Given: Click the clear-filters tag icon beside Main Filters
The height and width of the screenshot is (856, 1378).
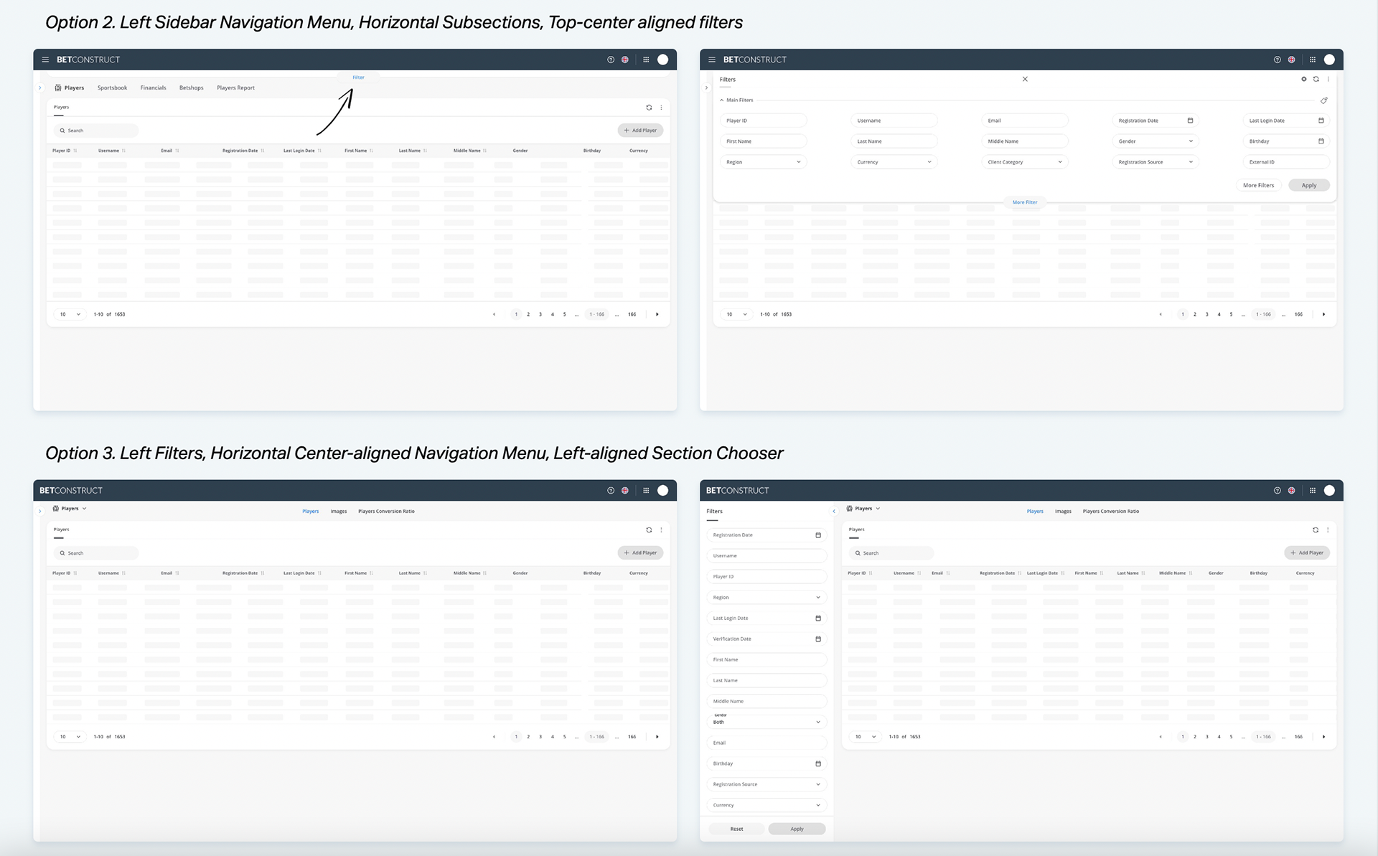Looking at the screenshot, I should click(x=1323, y=100).
